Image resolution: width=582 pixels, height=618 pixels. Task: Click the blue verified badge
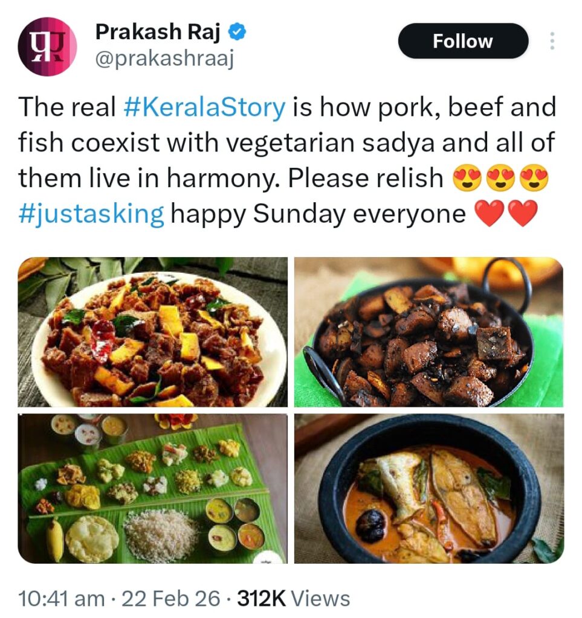pyautogui.click(x=241, y=32)
